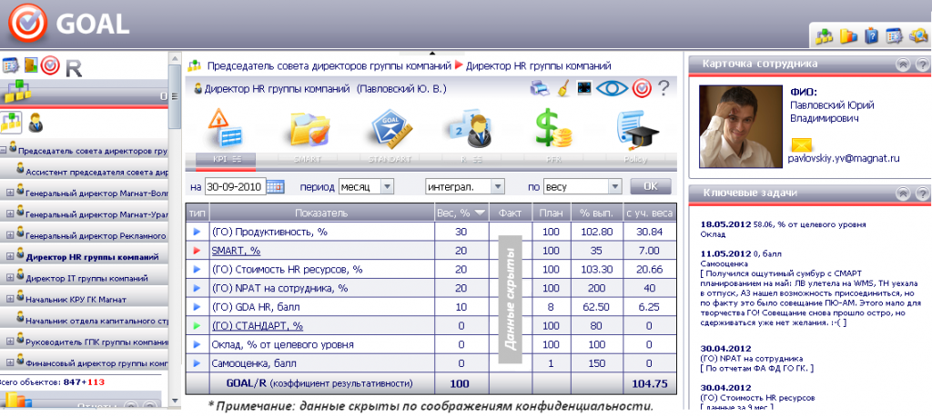Open help for Ключевые задачи panel
Viewport: 932px width, 416px height.
[922, 193]
